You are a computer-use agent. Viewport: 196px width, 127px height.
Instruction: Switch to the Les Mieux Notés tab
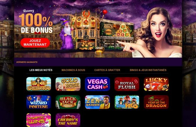(41, 70)
